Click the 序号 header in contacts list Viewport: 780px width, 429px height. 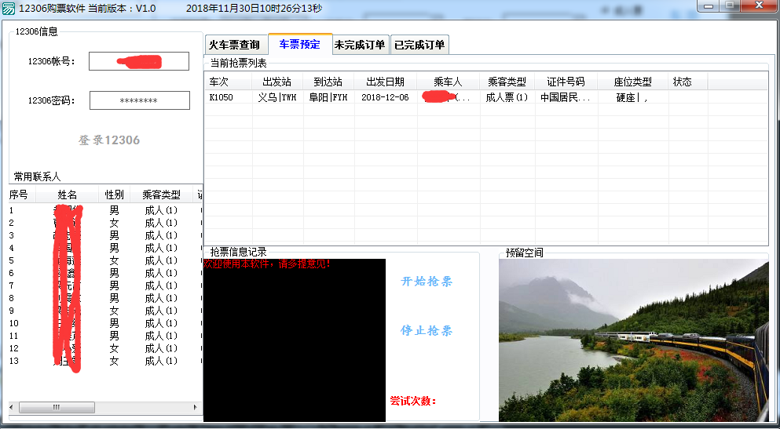(22, 195)
